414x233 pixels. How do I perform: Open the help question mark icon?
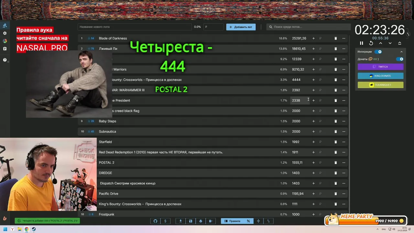click(x=5, y=60)
